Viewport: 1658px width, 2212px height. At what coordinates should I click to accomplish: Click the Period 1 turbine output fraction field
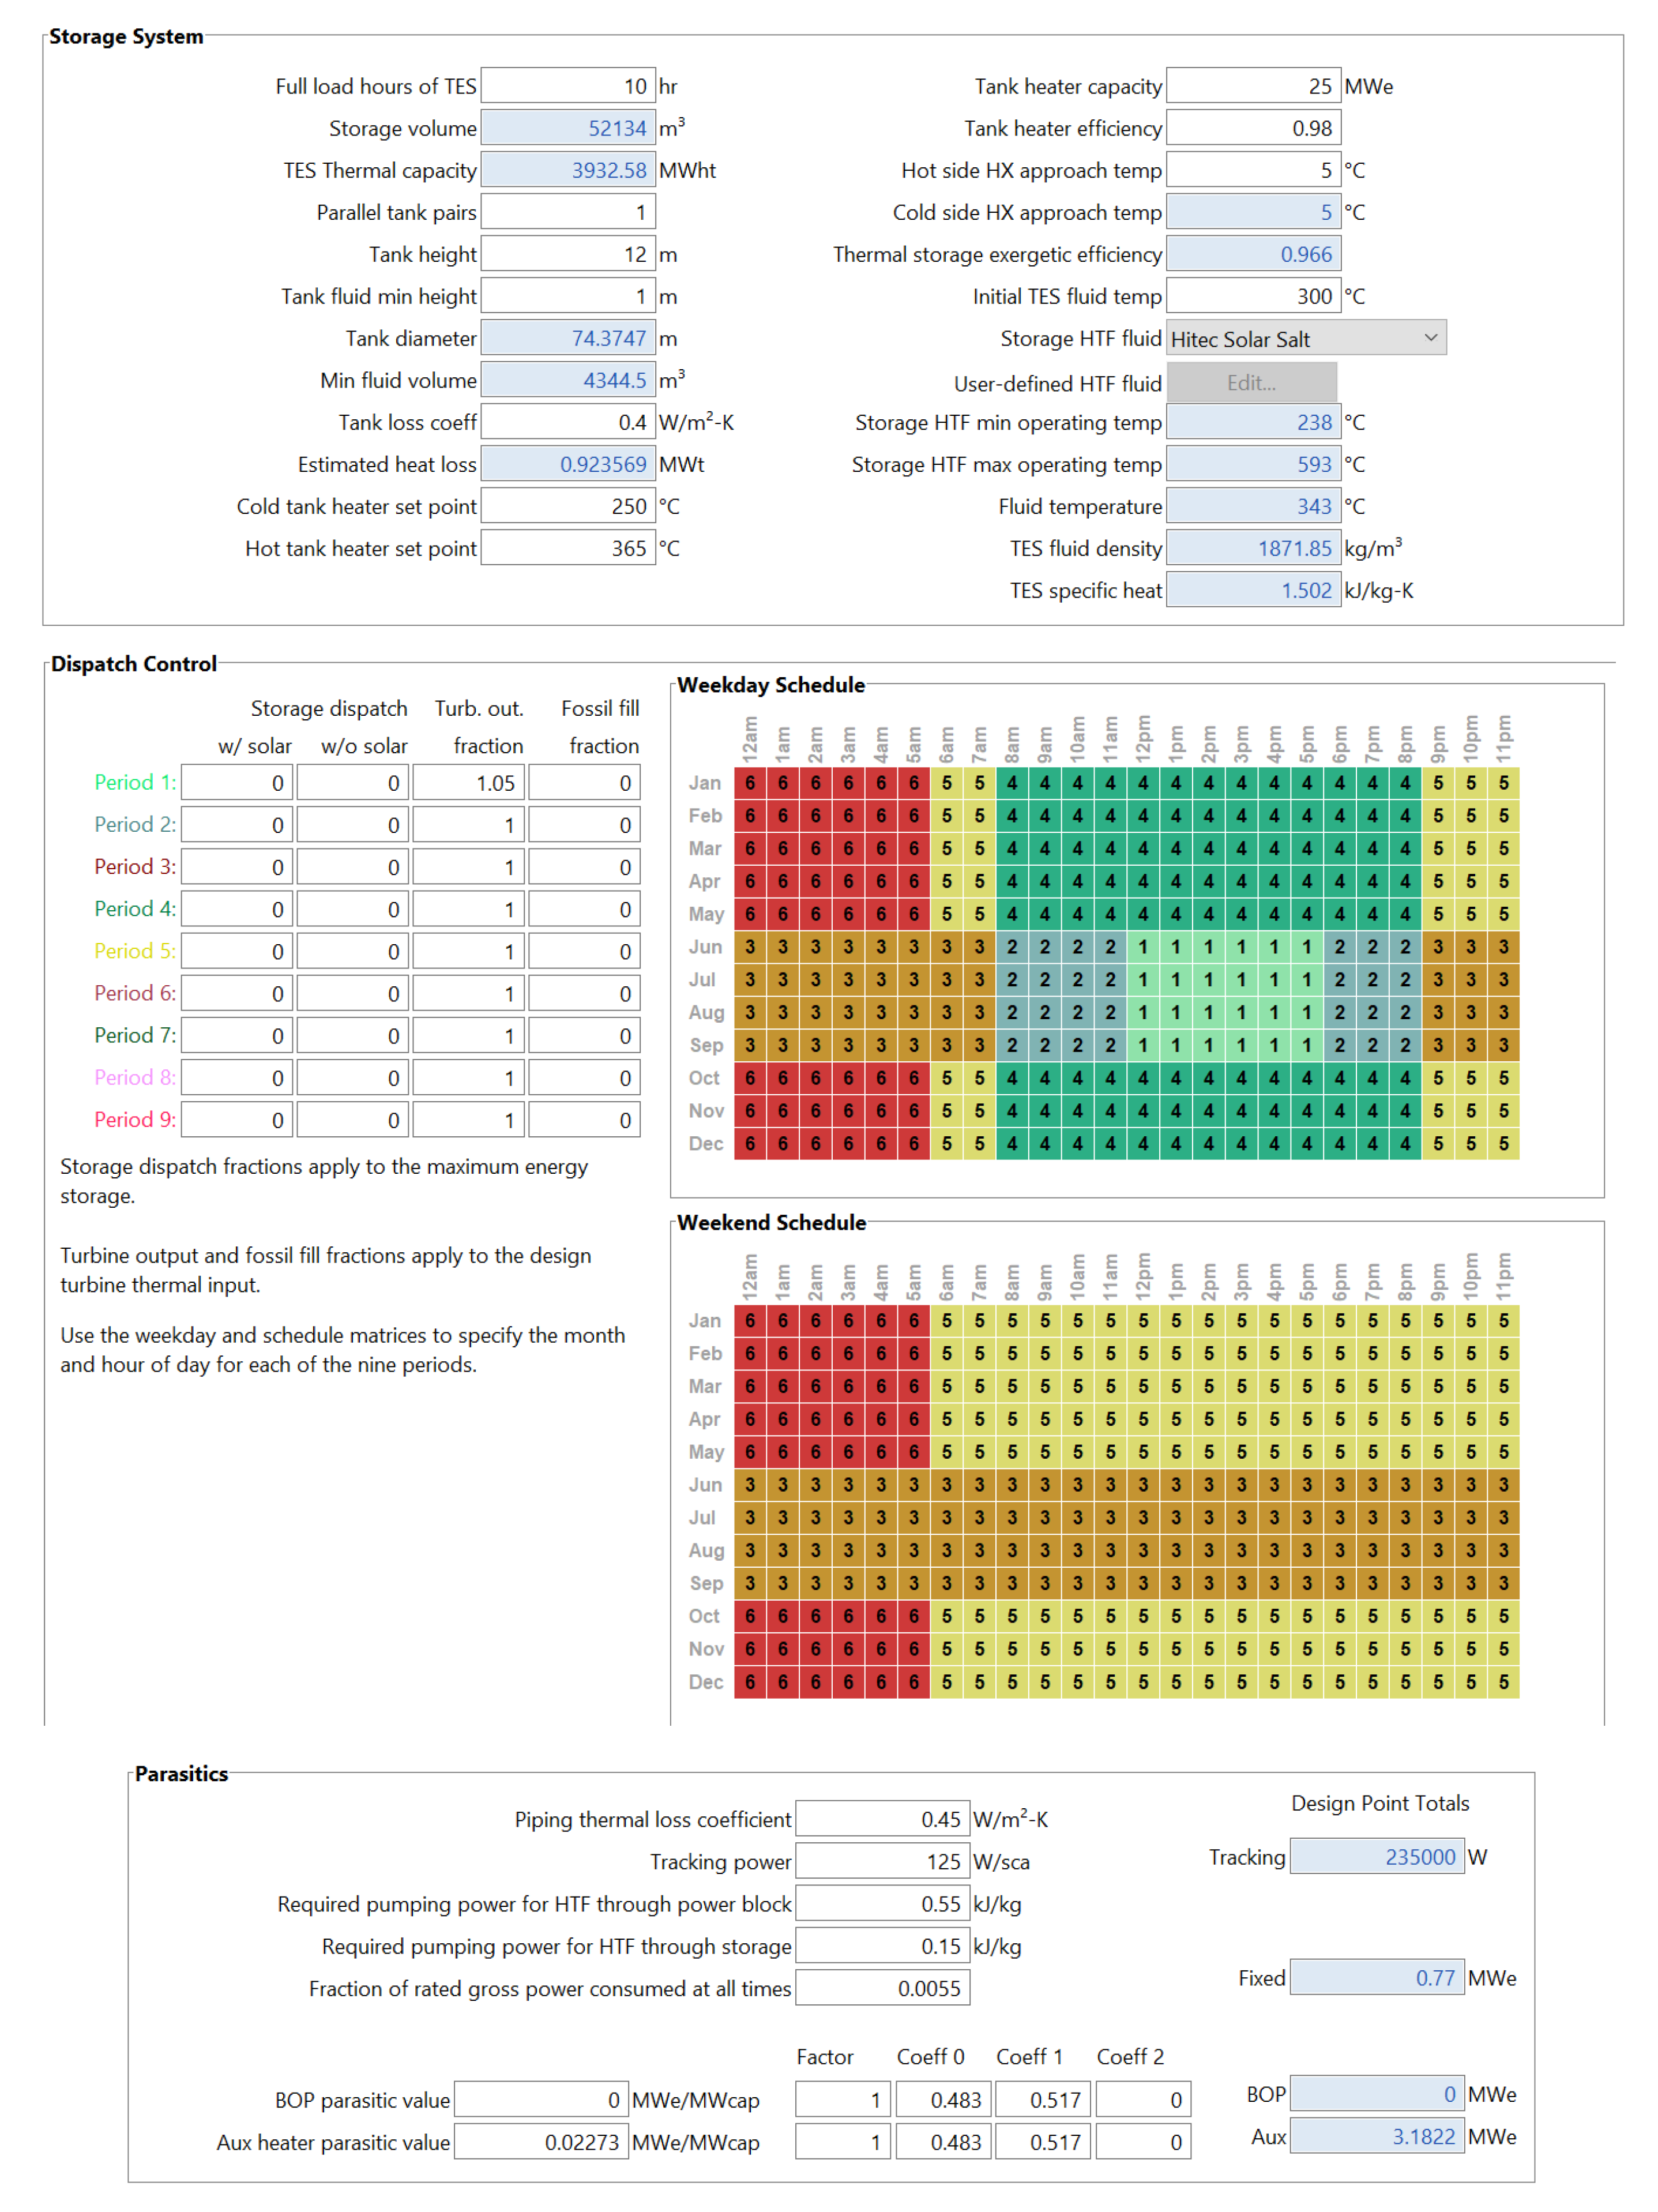point(469,783)
